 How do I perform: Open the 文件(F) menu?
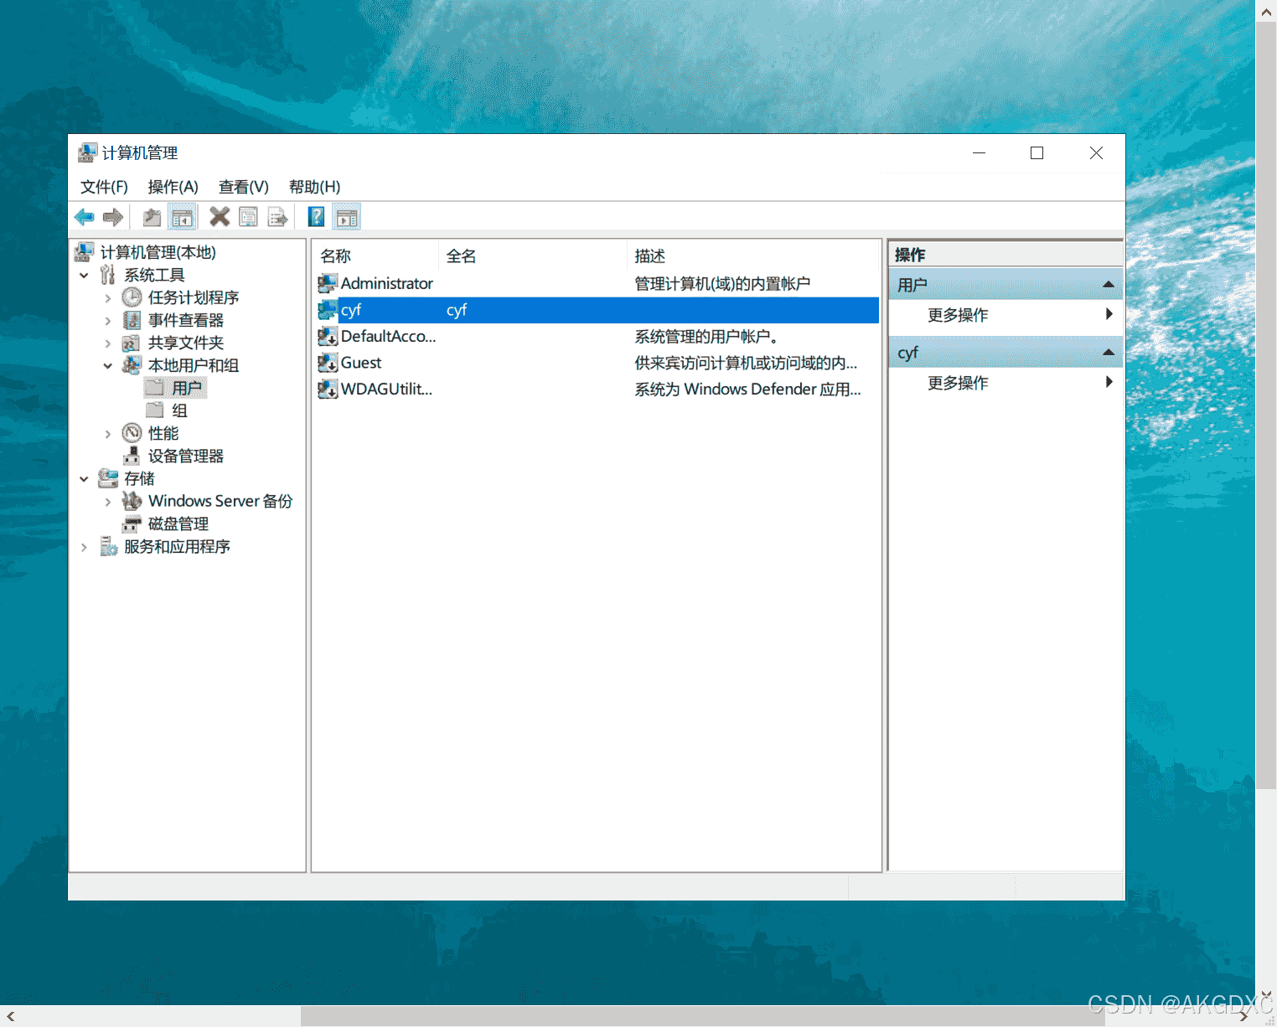(104, 187)
